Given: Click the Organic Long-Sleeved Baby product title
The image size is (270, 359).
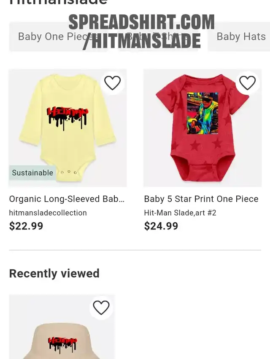Looking at the screenshot, I should (x=67, y=199).
